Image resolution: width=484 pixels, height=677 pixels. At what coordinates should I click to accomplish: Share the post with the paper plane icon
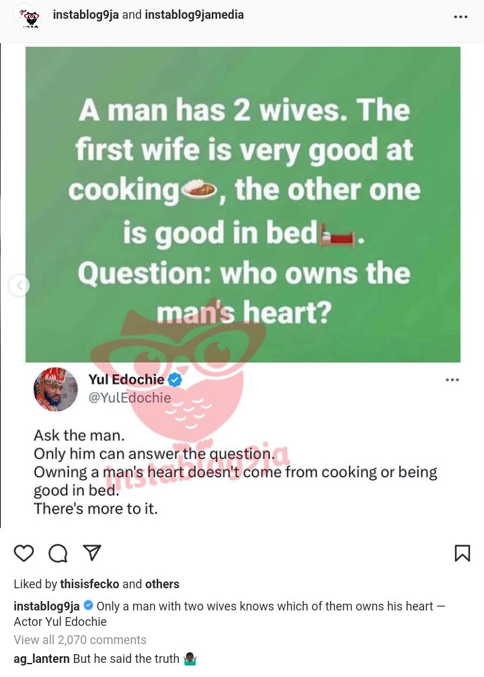[92, 553]
